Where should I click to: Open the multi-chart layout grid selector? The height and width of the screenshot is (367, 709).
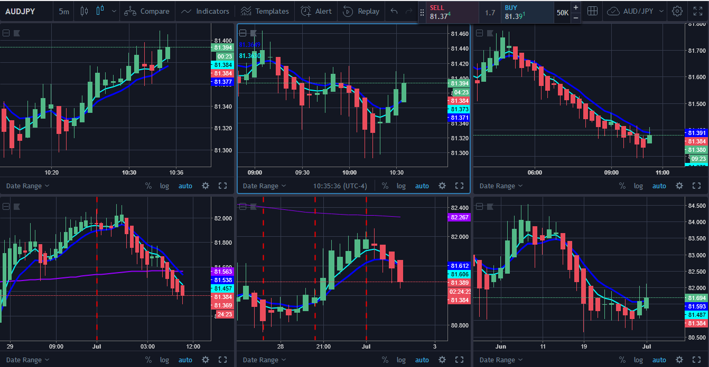click(592, 11)
